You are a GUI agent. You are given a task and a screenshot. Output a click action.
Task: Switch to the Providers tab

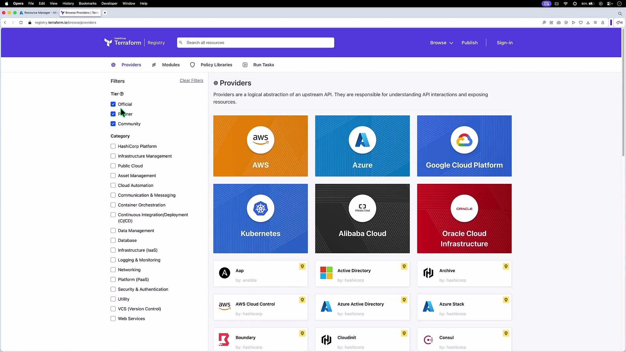point(126,65)
